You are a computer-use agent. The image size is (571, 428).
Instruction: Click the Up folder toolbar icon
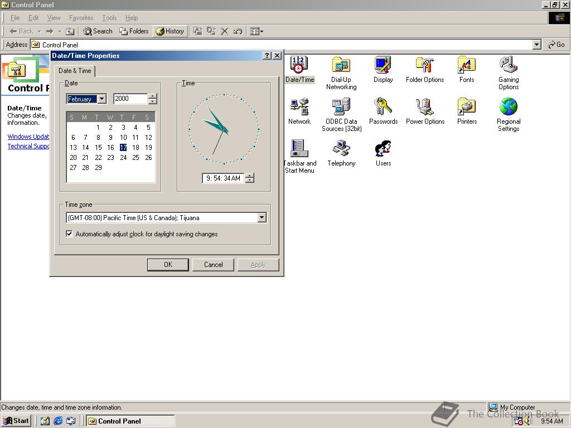pyautogui.click(x=70, y=32)
